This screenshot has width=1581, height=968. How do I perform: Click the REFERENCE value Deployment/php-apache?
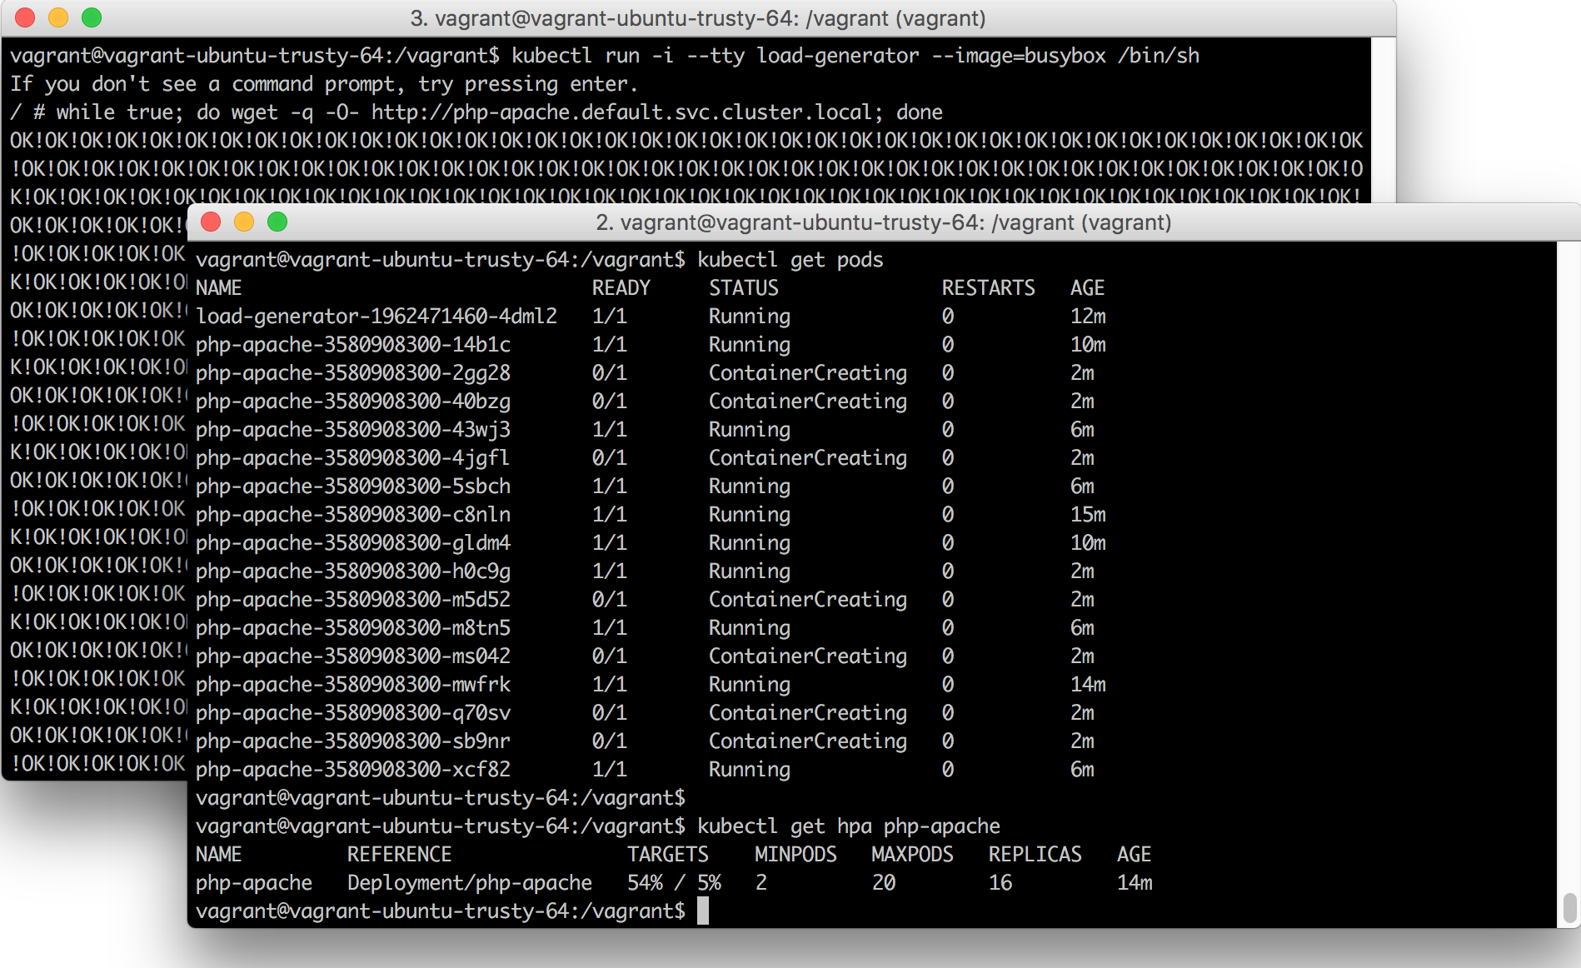click(x=470, y=883)
